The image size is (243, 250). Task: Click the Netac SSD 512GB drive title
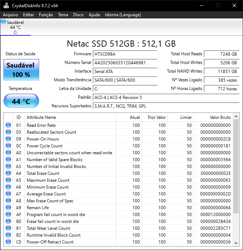click(x=121, y=43)
